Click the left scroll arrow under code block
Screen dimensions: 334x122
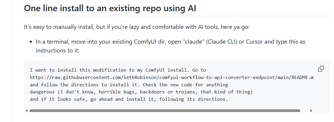point(27,111)
